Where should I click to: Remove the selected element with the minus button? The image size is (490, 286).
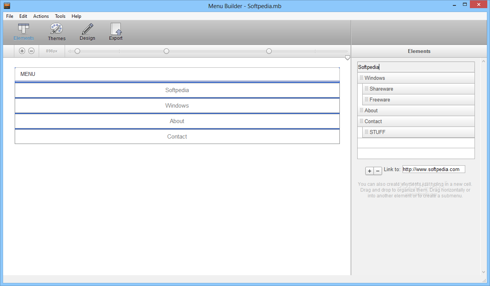[x=378, y=171]
